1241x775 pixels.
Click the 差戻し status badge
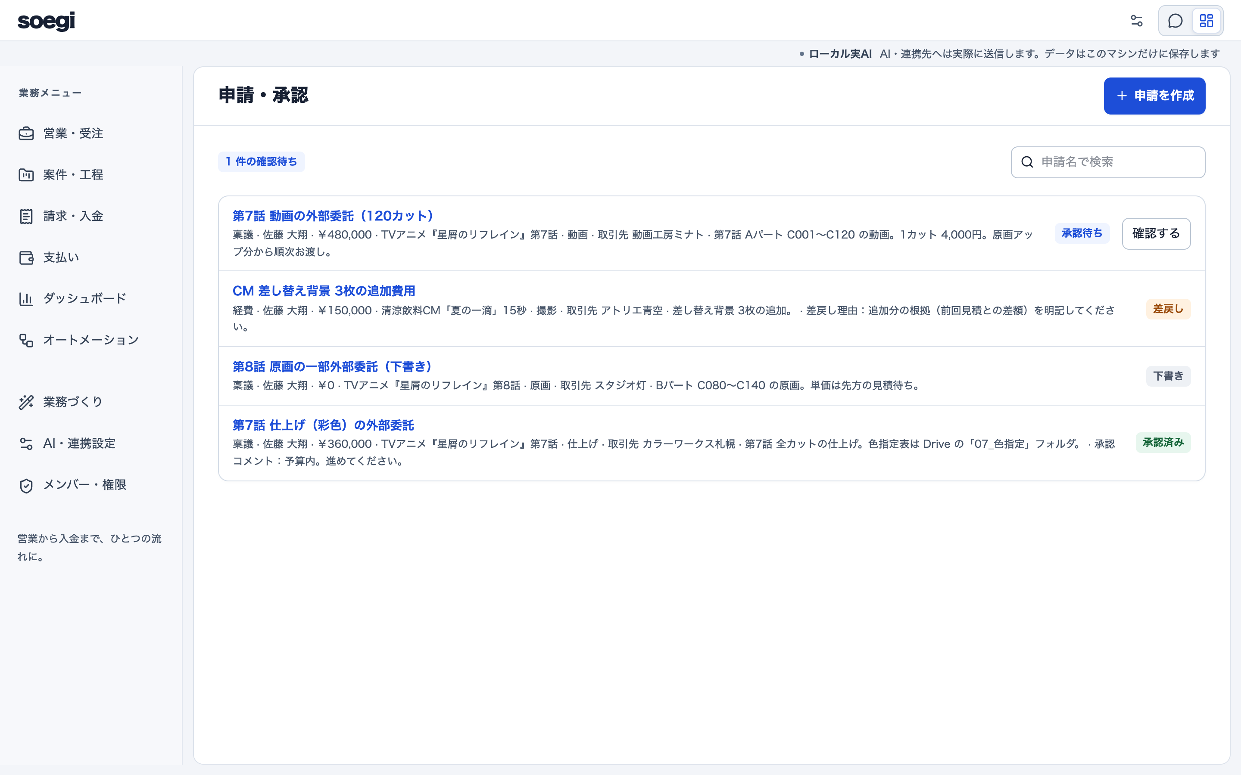coord(1168,309)
